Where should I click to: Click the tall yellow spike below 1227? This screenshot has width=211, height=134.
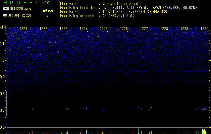pos(139,130)
